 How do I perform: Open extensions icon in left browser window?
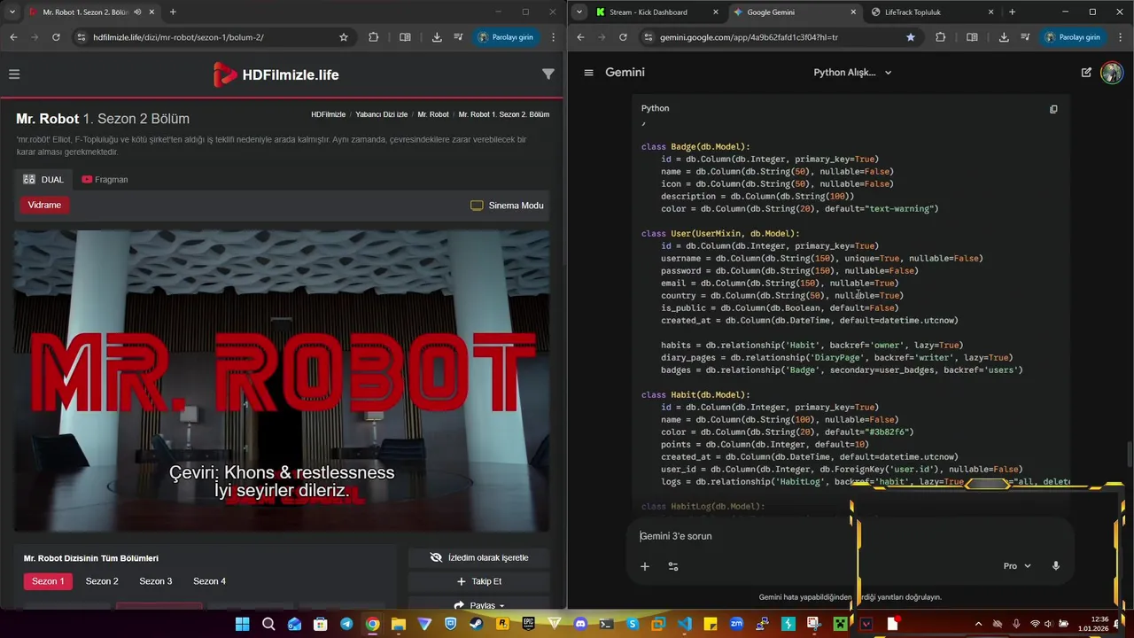coord(373,37)
